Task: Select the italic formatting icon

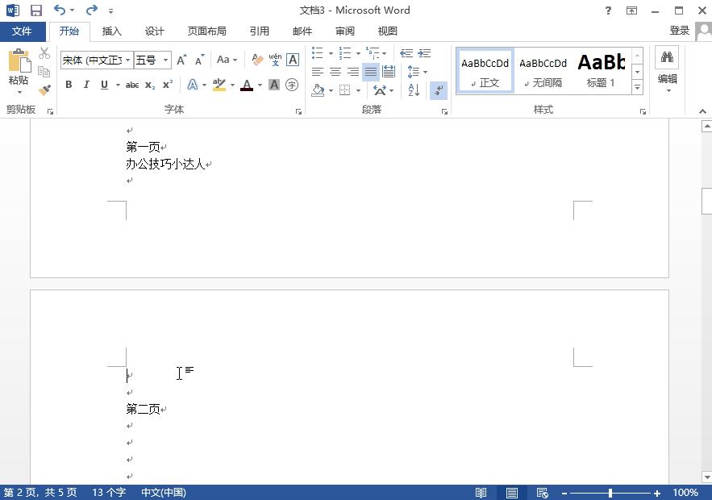Action: [86, 84]
